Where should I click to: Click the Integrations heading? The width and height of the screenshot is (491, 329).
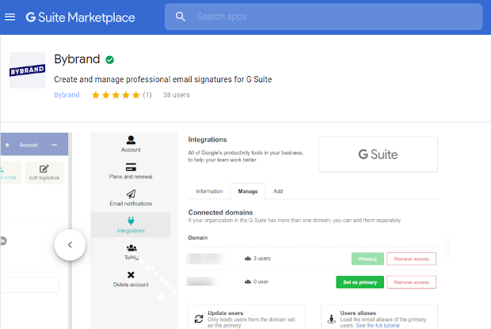coord(207,139)
